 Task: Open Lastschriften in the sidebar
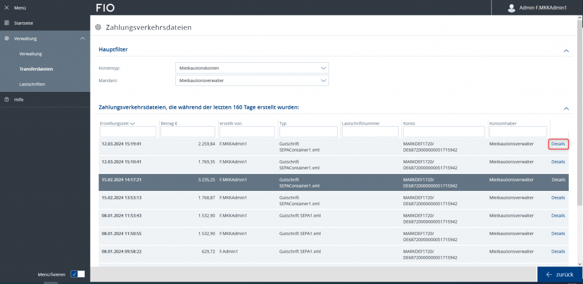coord(32,84)
